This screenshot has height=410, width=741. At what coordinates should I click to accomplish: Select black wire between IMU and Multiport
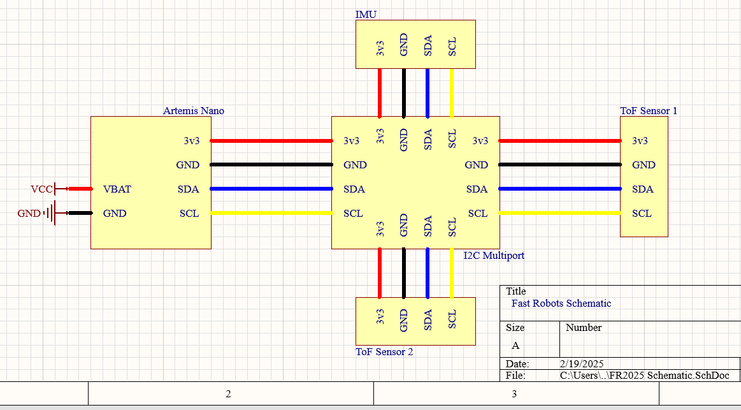point(403,92)
